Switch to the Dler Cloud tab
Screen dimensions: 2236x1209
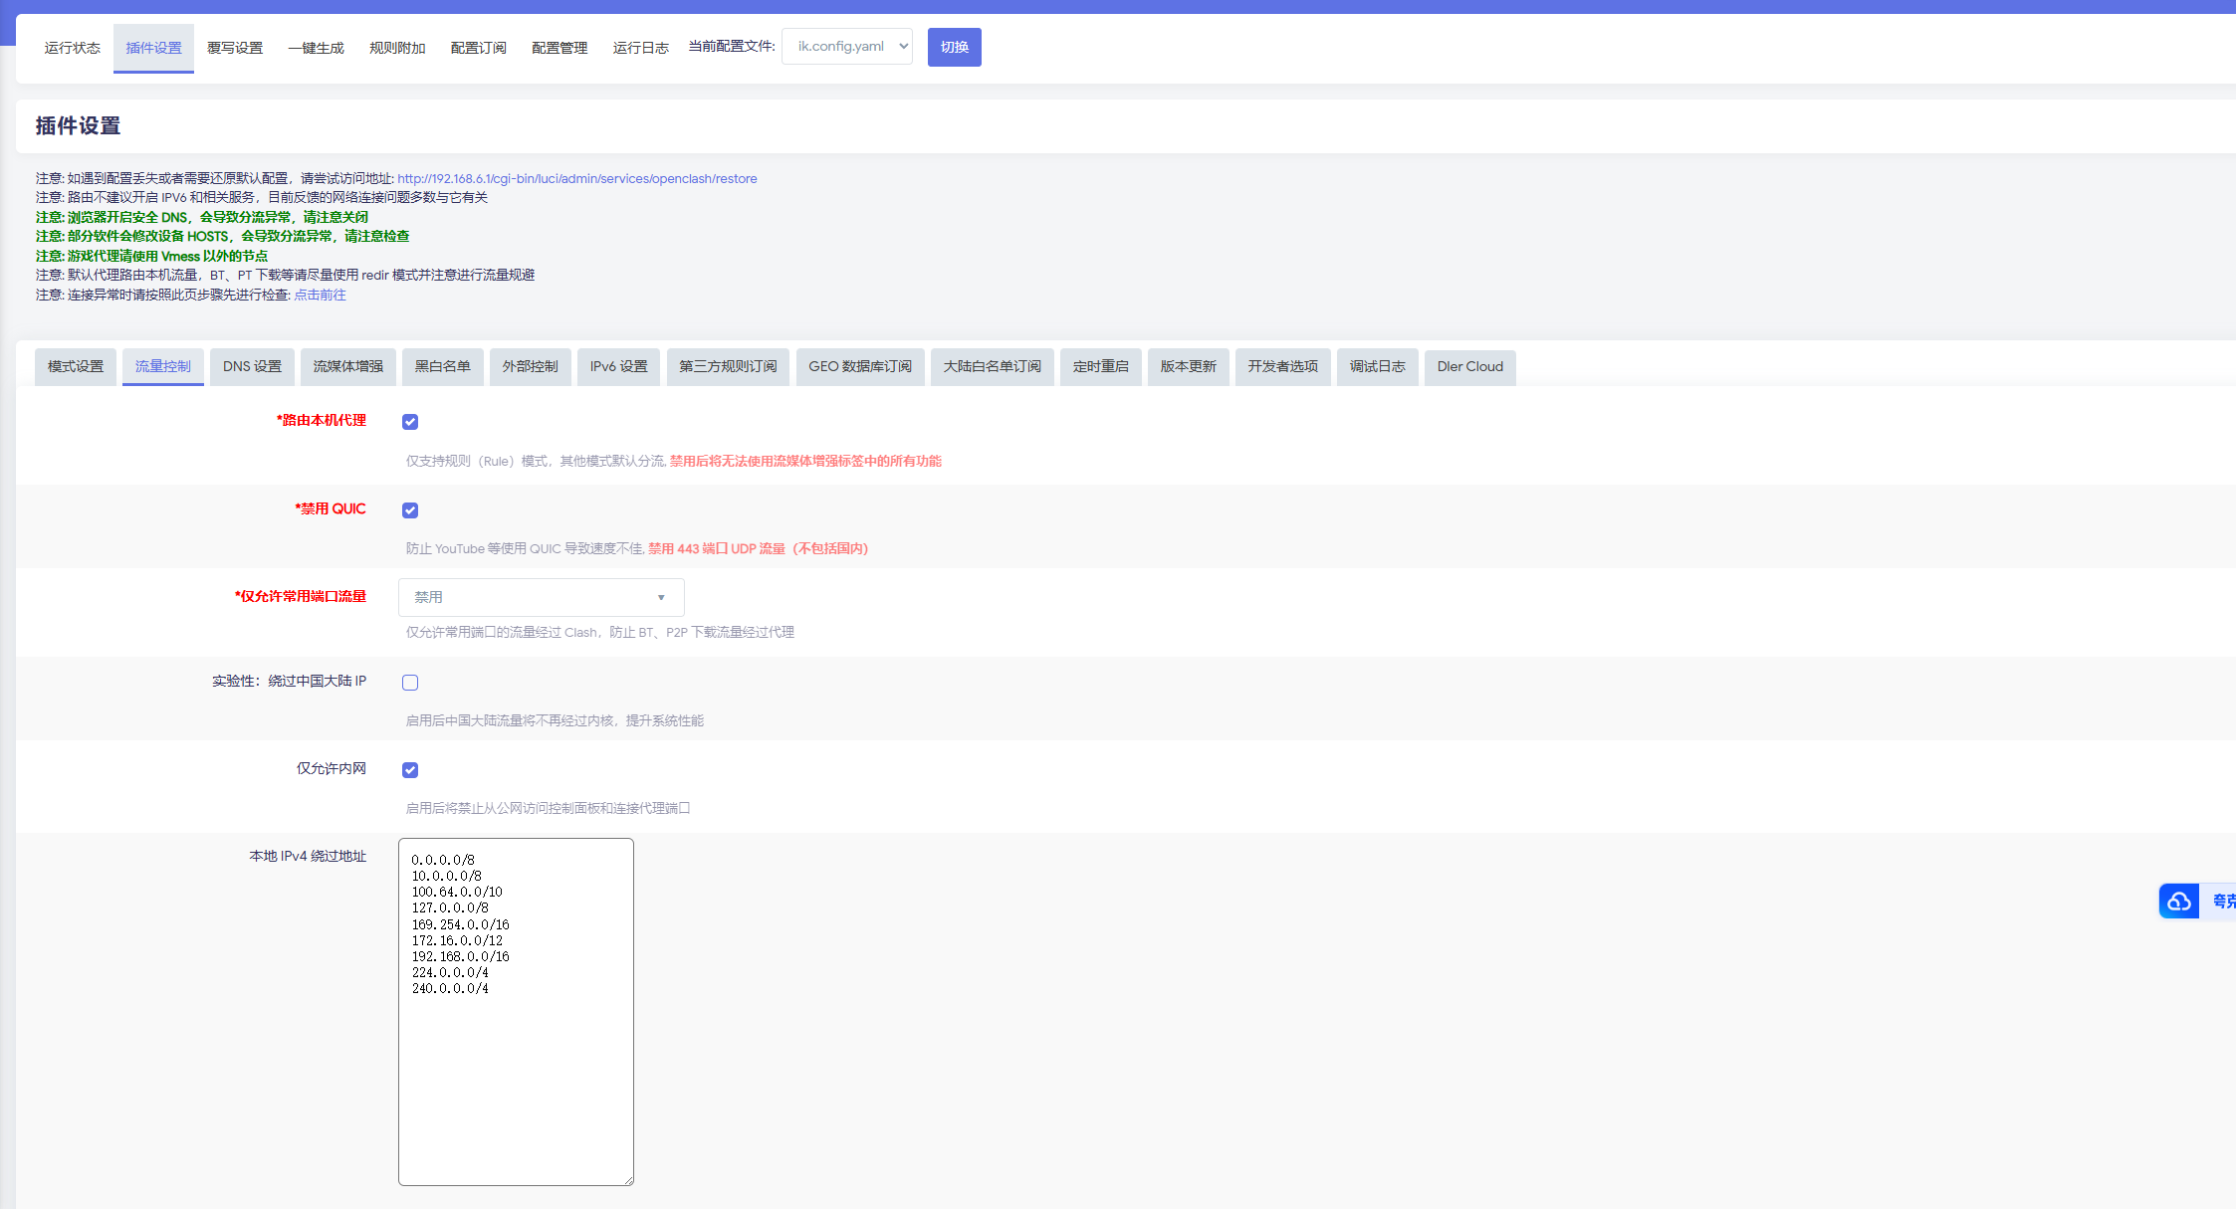click(1469, 367)
